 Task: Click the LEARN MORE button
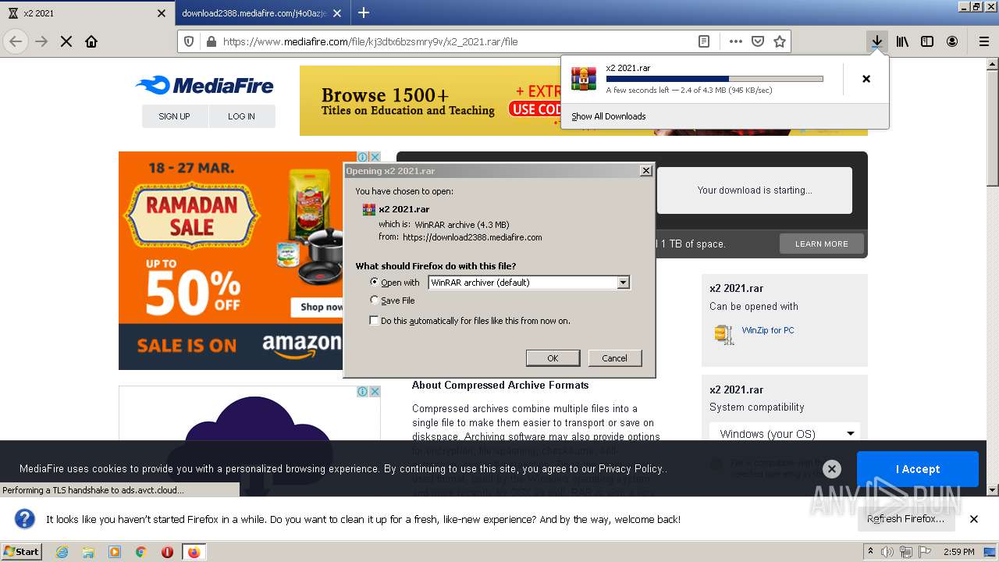point(821,244)
